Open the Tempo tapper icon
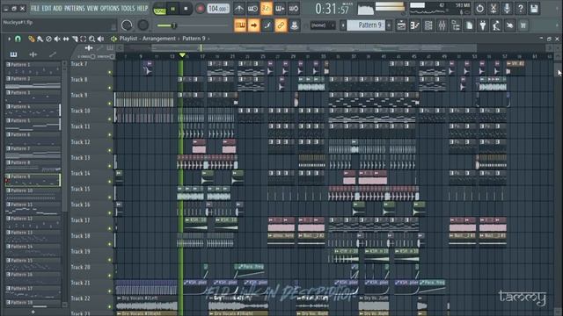The width and height of the screenshot is (563, 316). 496,25
